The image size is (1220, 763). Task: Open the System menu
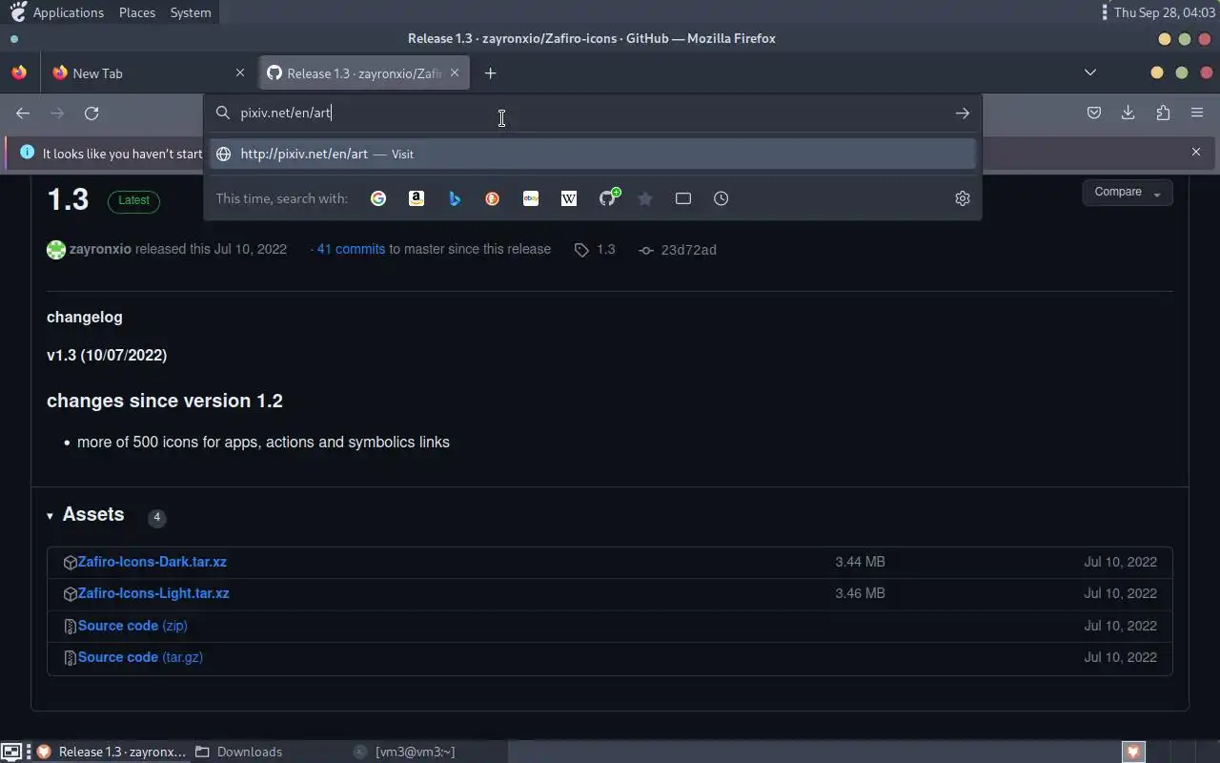[x=191, y=12]
